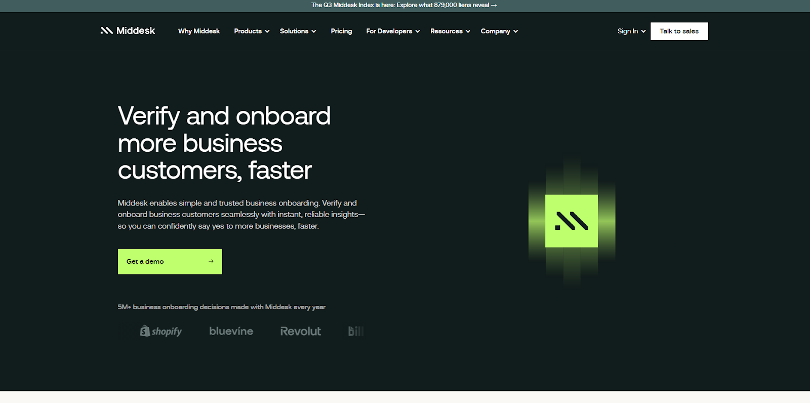The height and width of the screenshot is (403, 810).
Task: Click the Bill logo
Action: tap(356, 331)
